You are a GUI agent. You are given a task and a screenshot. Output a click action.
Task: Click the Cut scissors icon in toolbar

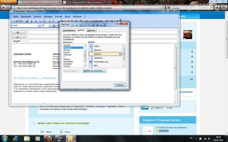[36, 21]
